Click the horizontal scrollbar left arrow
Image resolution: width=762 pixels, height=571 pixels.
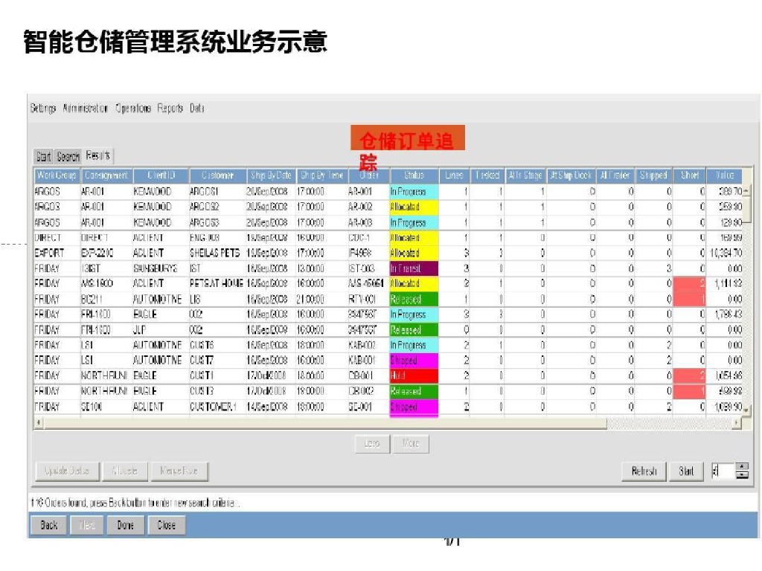tap(38, 423)
